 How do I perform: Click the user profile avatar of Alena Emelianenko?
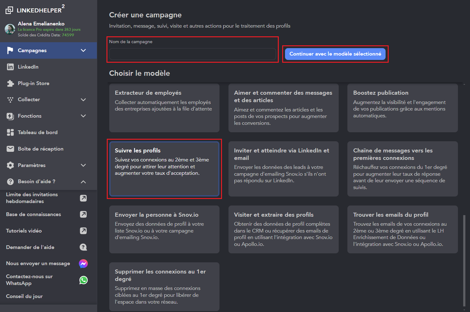point(10,29)
